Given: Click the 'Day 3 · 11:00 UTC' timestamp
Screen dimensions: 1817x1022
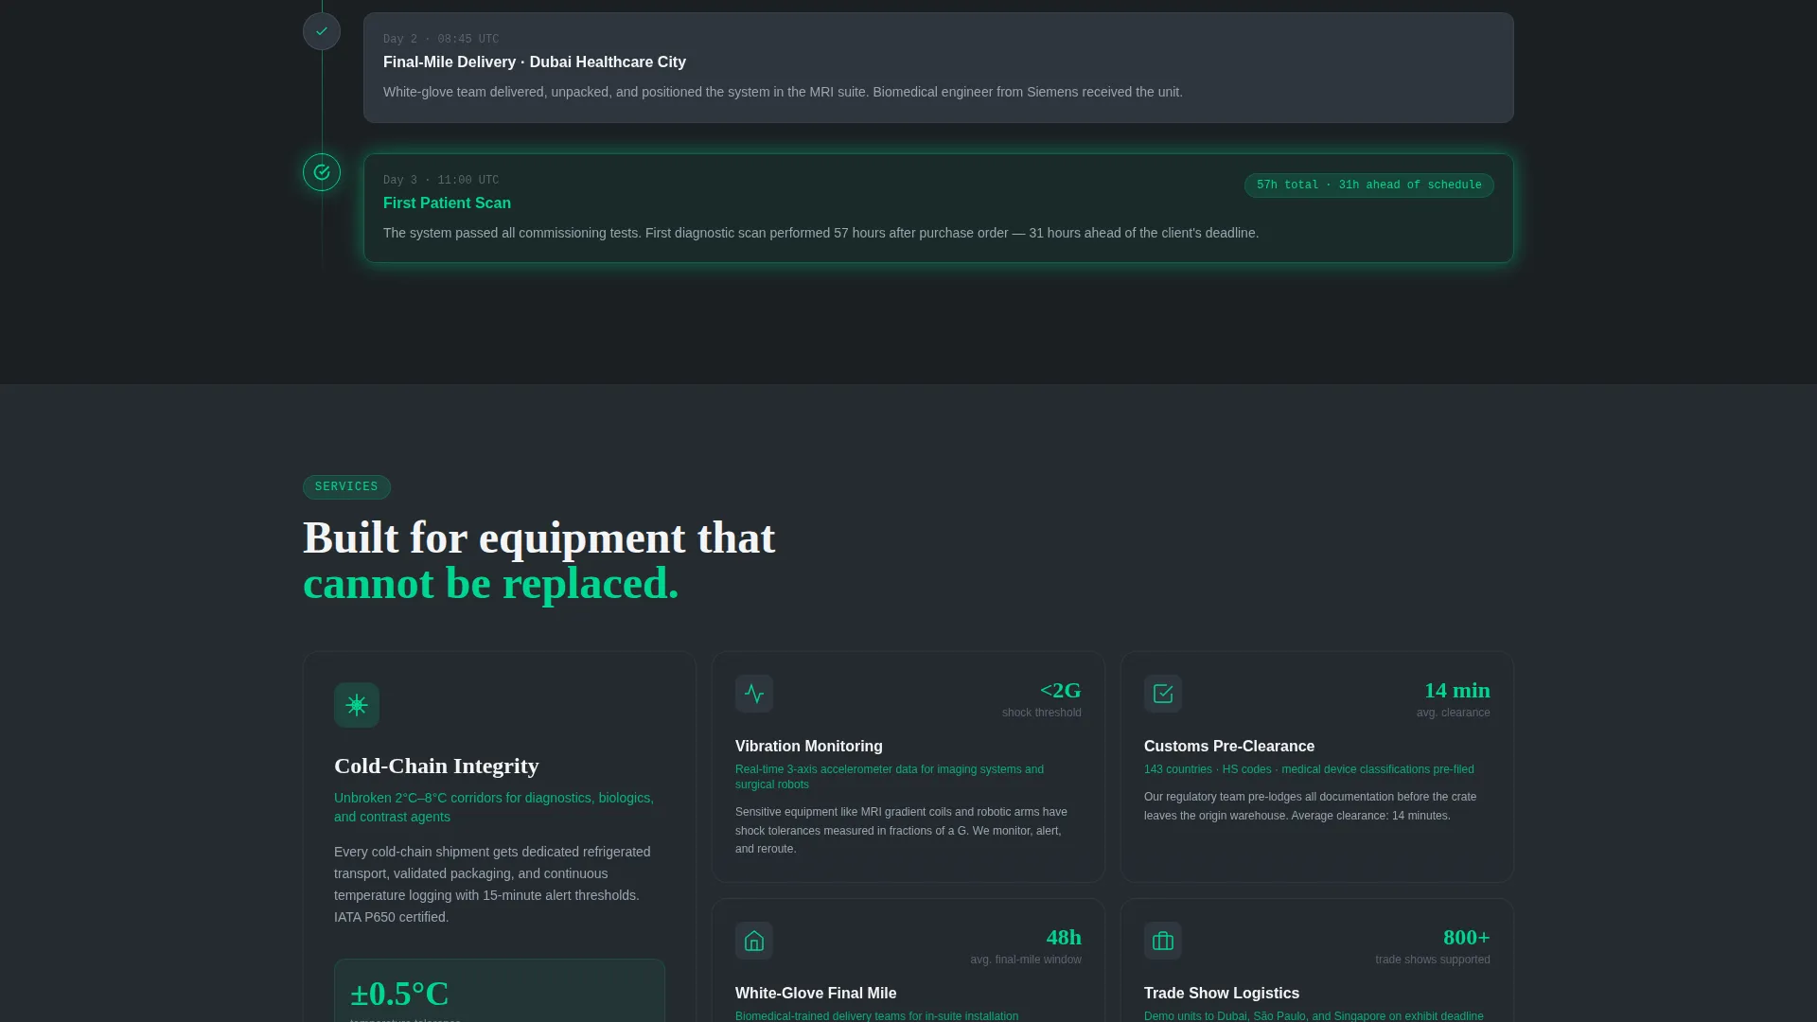Looking at the screenshot, I should (441, 180).
